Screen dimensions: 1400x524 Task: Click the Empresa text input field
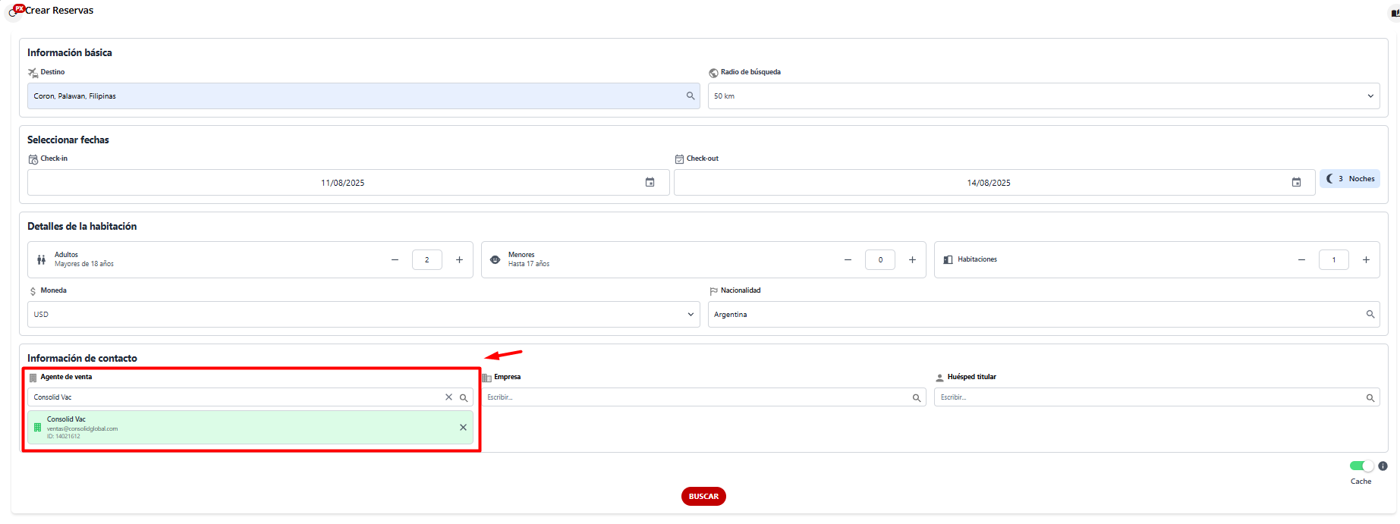[697, 397]
